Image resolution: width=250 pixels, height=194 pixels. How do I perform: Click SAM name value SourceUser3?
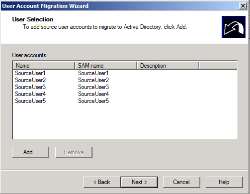click(x=93, y=87)
